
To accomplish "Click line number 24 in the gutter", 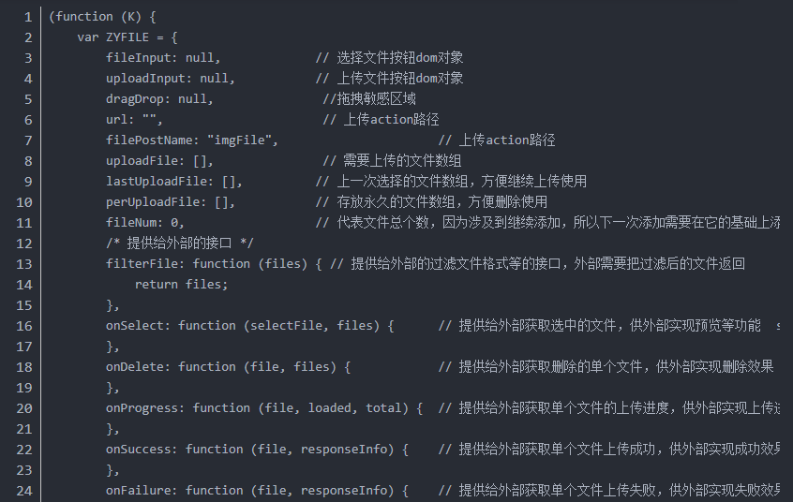I will 24,491.
